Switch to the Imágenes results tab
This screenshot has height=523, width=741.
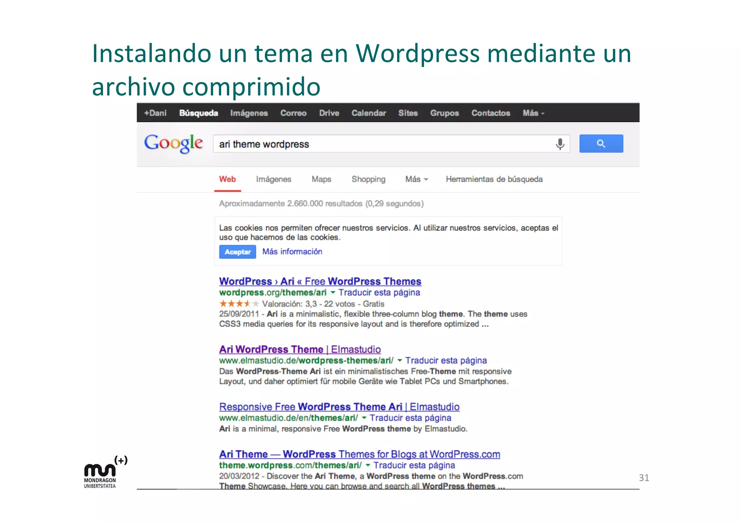(274, 179)
